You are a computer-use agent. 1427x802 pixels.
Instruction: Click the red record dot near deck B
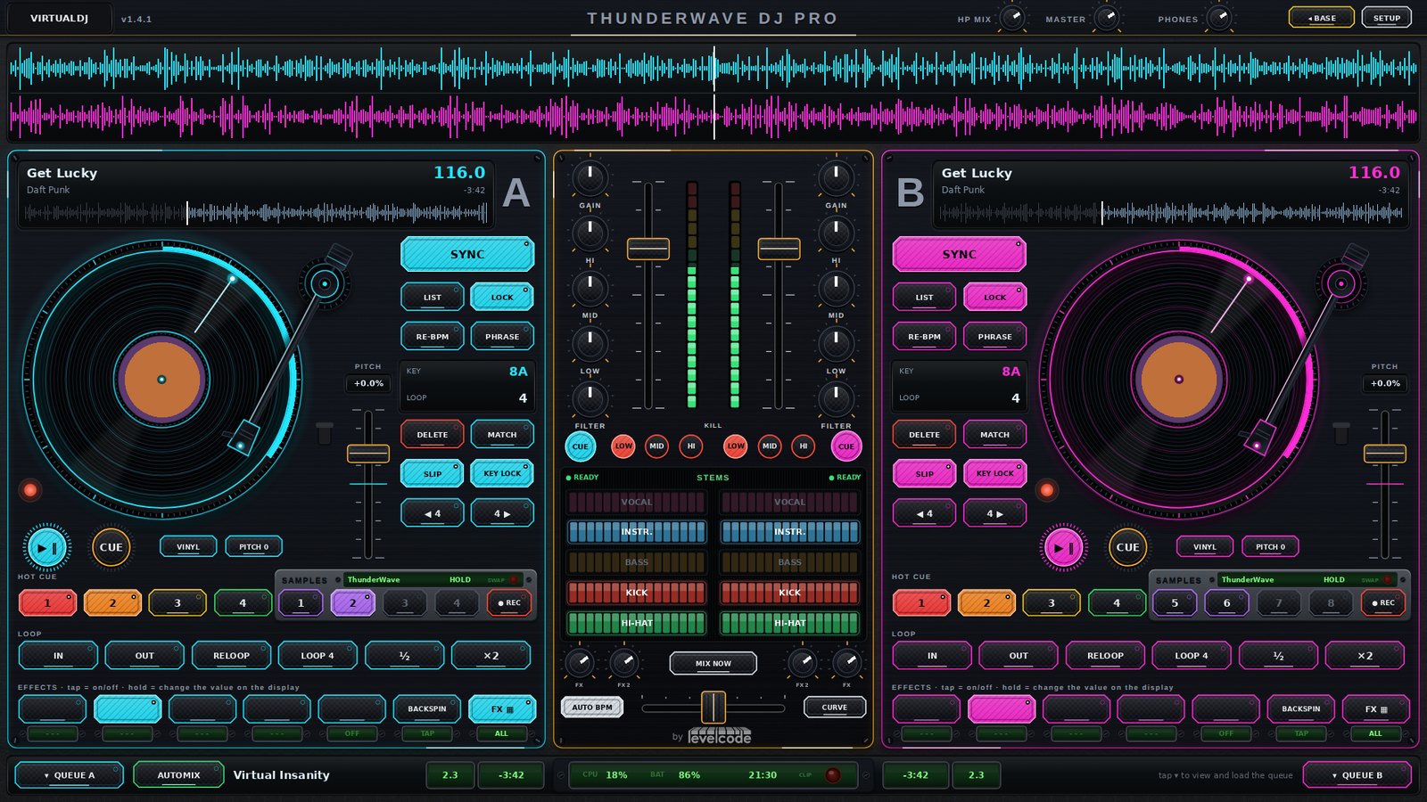pyautogui.click(x=1047, y=489)
